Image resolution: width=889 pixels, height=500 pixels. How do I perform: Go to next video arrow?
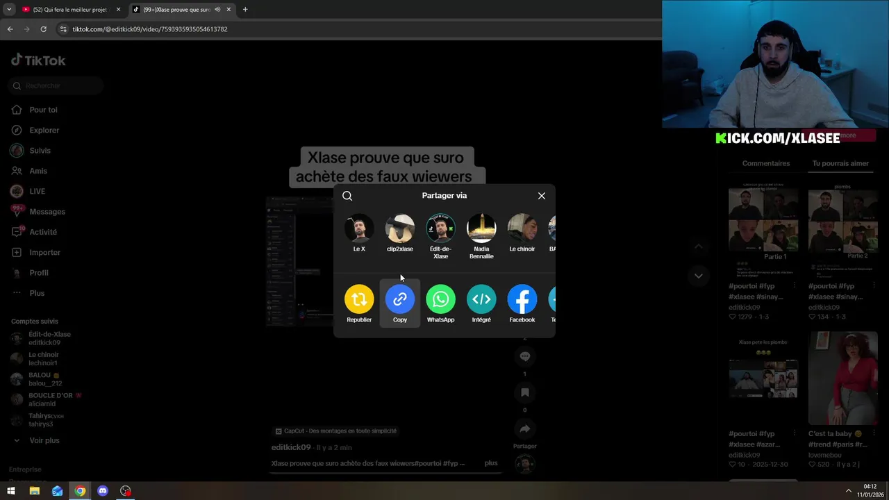[x=699, y=276]
